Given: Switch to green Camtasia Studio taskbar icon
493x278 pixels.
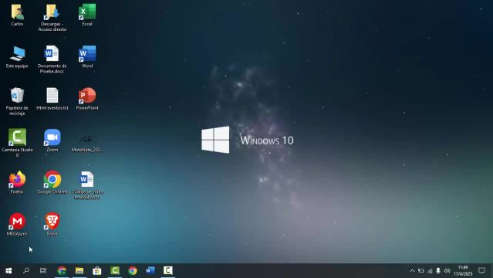Looking at the screenshot, I should pos(115,270).
